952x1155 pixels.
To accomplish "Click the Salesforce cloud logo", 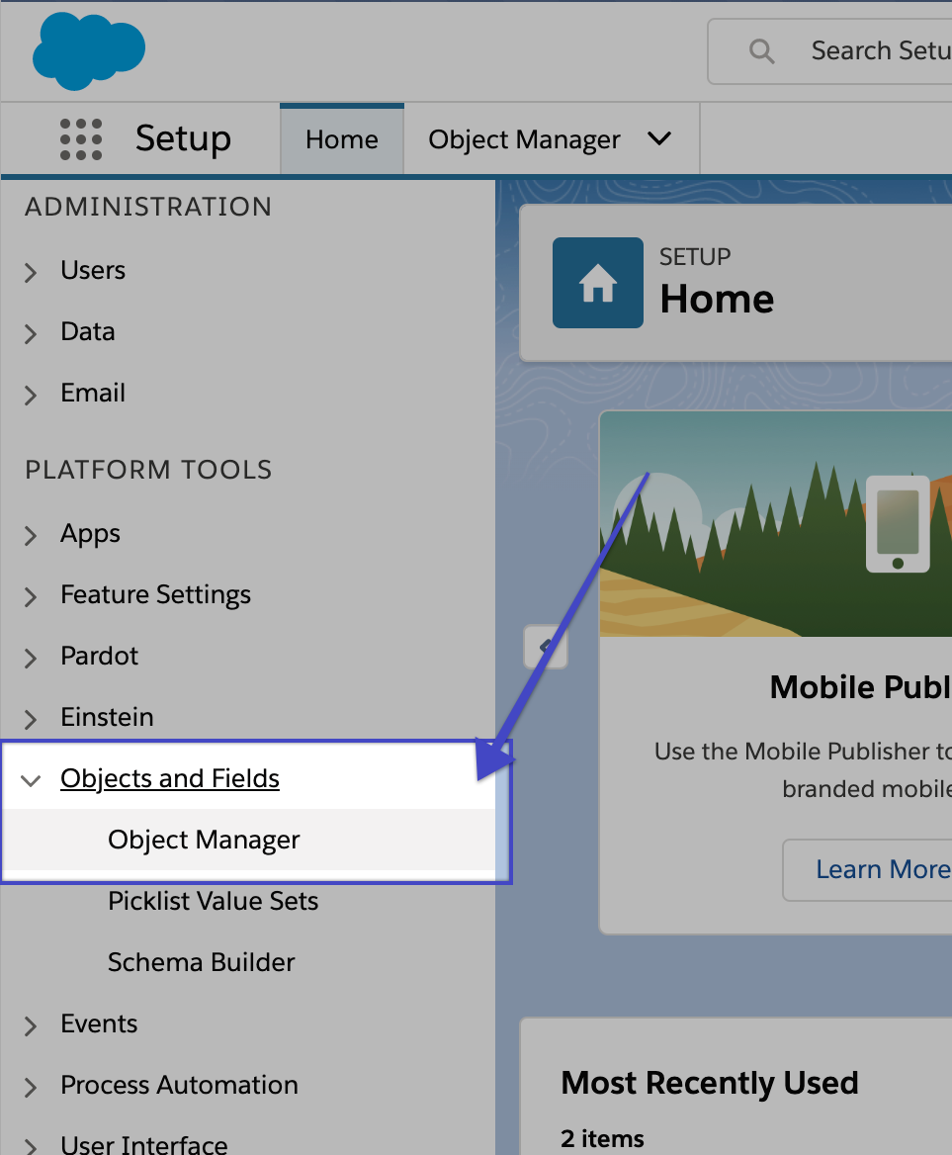I will [x=89, y=50].
